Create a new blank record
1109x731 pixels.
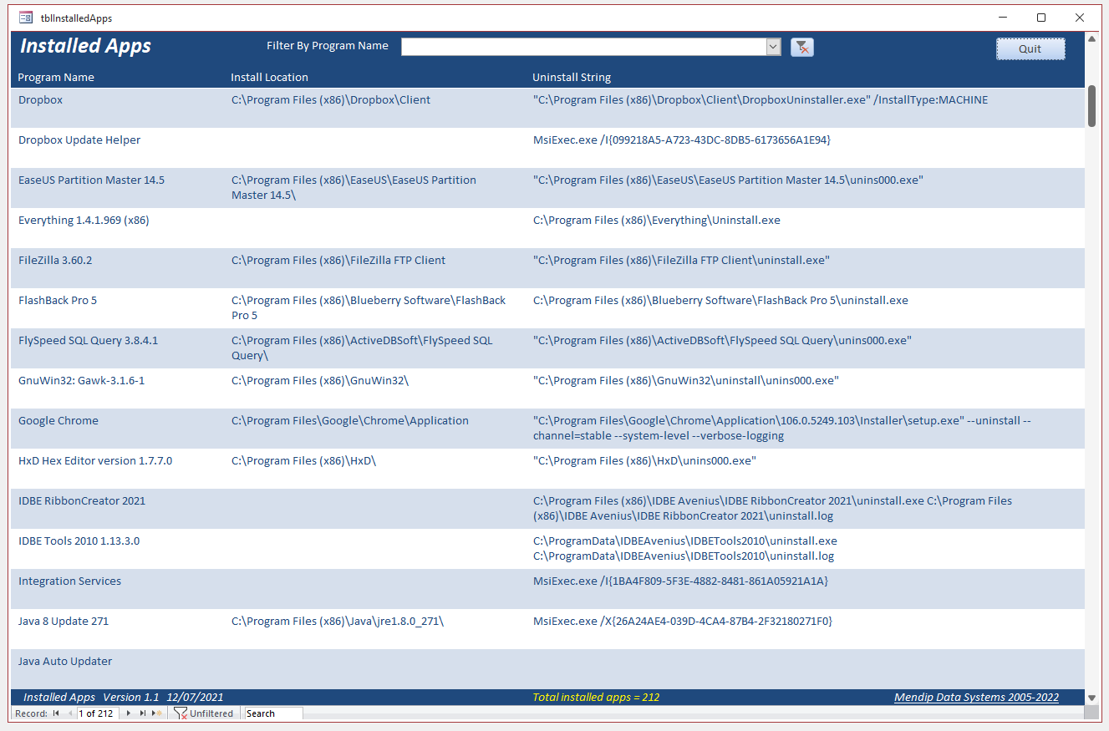tap(156, 713)
